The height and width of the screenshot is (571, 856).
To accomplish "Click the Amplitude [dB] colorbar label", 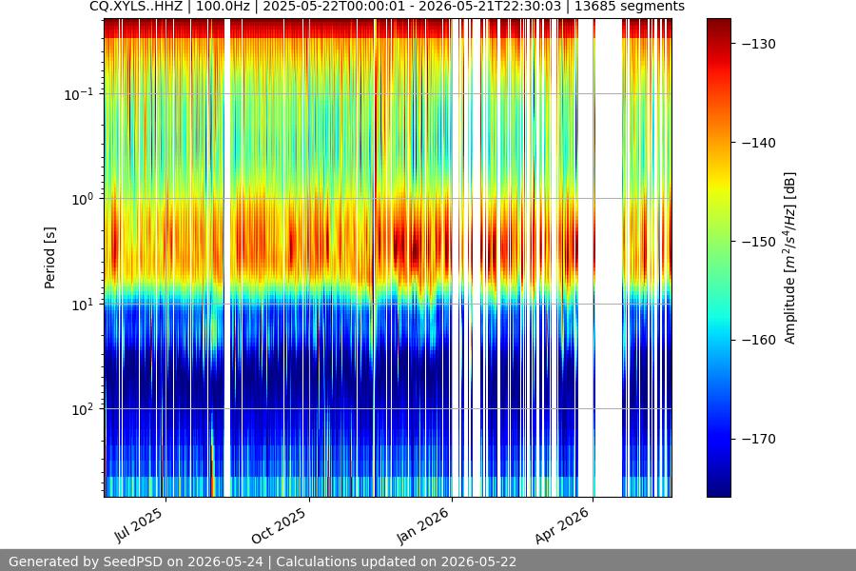I will tap(790, 258).
